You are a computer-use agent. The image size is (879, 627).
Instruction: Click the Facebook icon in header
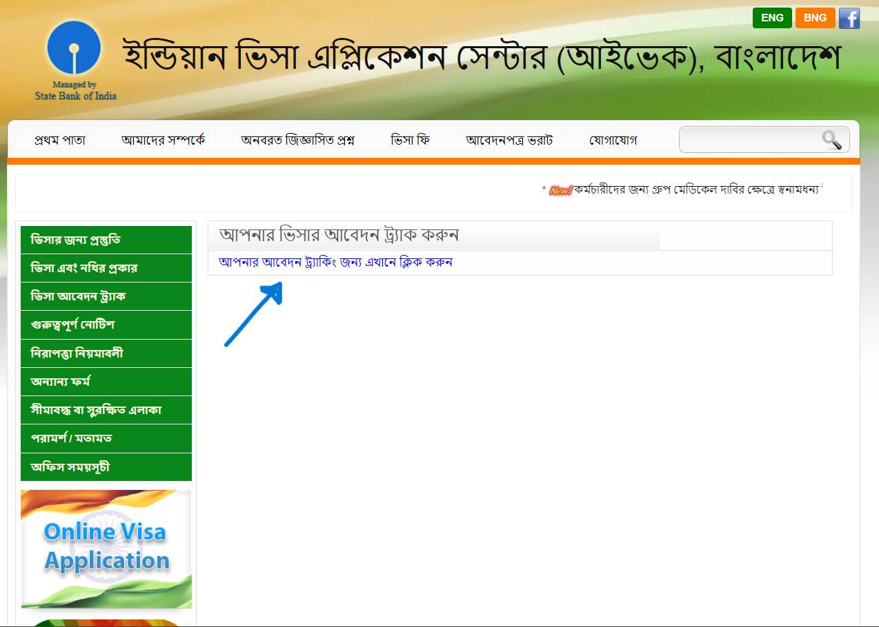pos(849,18)
